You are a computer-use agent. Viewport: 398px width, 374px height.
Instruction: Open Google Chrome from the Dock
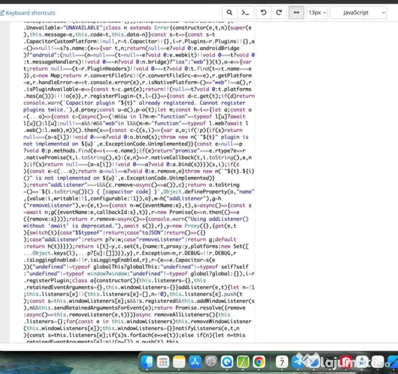click(x=259, y=362)
